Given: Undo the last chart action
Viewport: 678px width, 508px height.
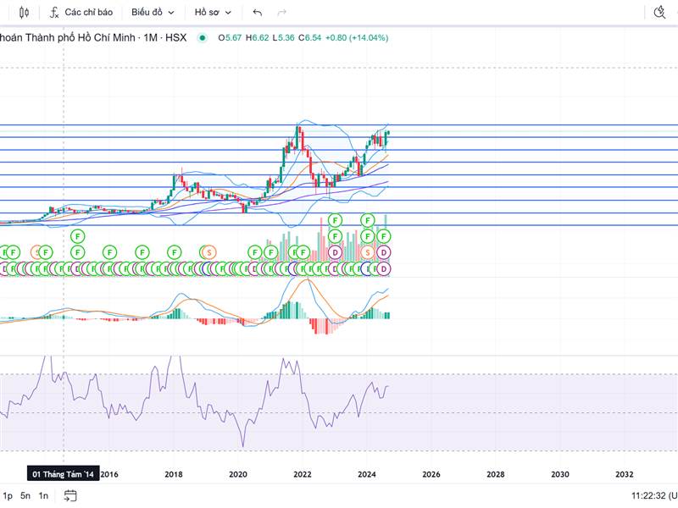Looking at the screenshot, I should click(x=258, y=13).
